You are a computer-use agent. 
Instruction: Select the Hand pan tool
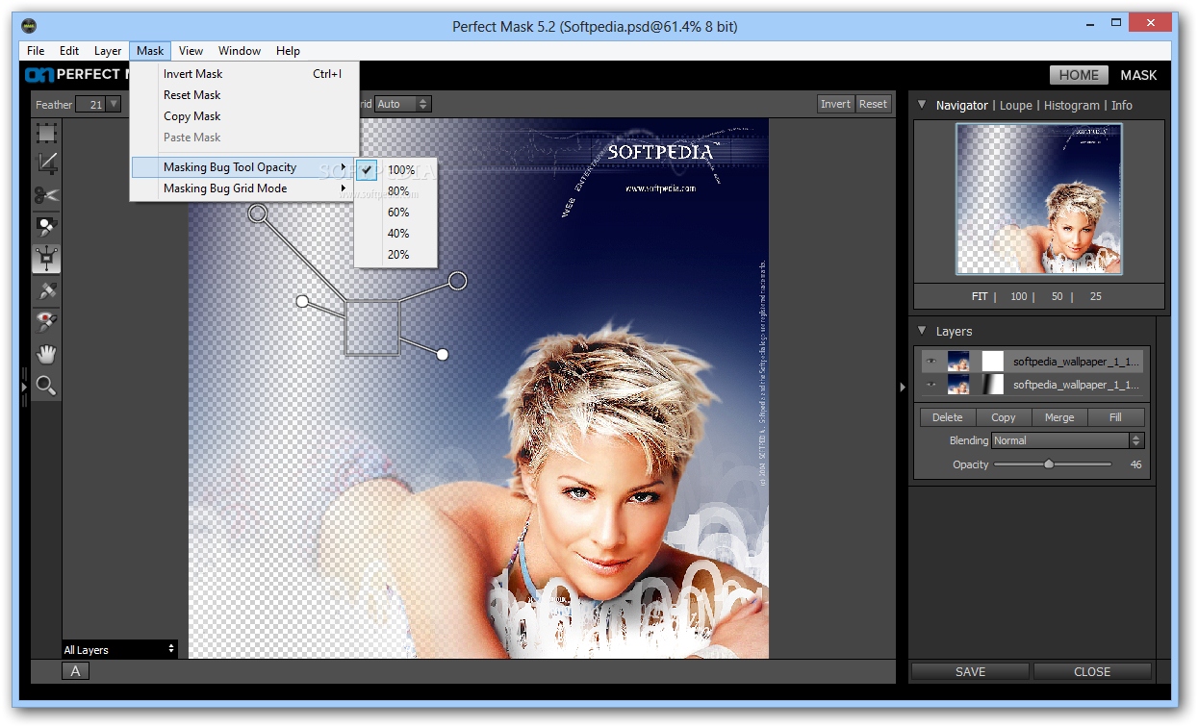pyautogui.click(x=46, y=354)
